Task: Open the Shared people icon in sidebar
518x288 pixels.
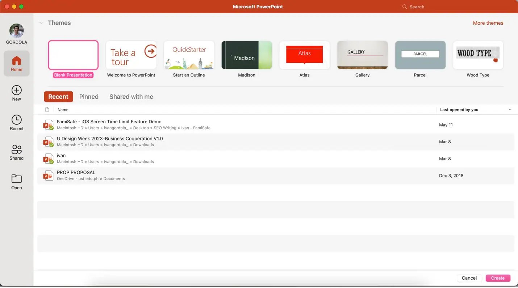Action: (x=17, y=149)
